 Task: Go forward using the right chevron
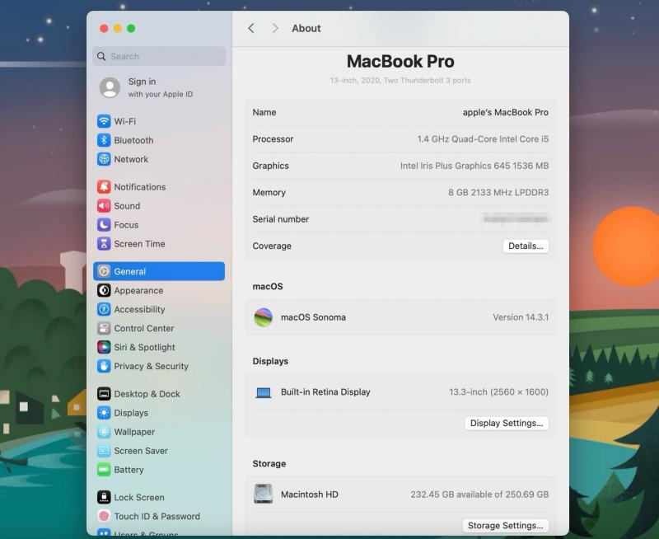[275, 28]
